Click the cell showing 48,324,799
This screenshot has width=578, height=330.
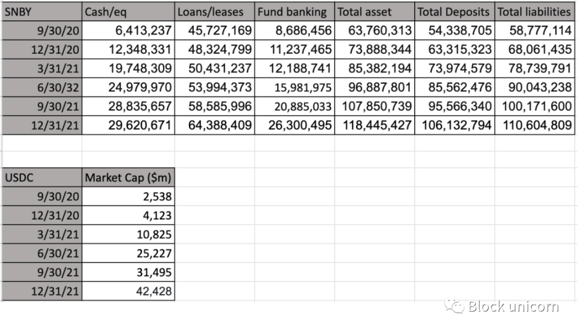(x=215, y=50)
